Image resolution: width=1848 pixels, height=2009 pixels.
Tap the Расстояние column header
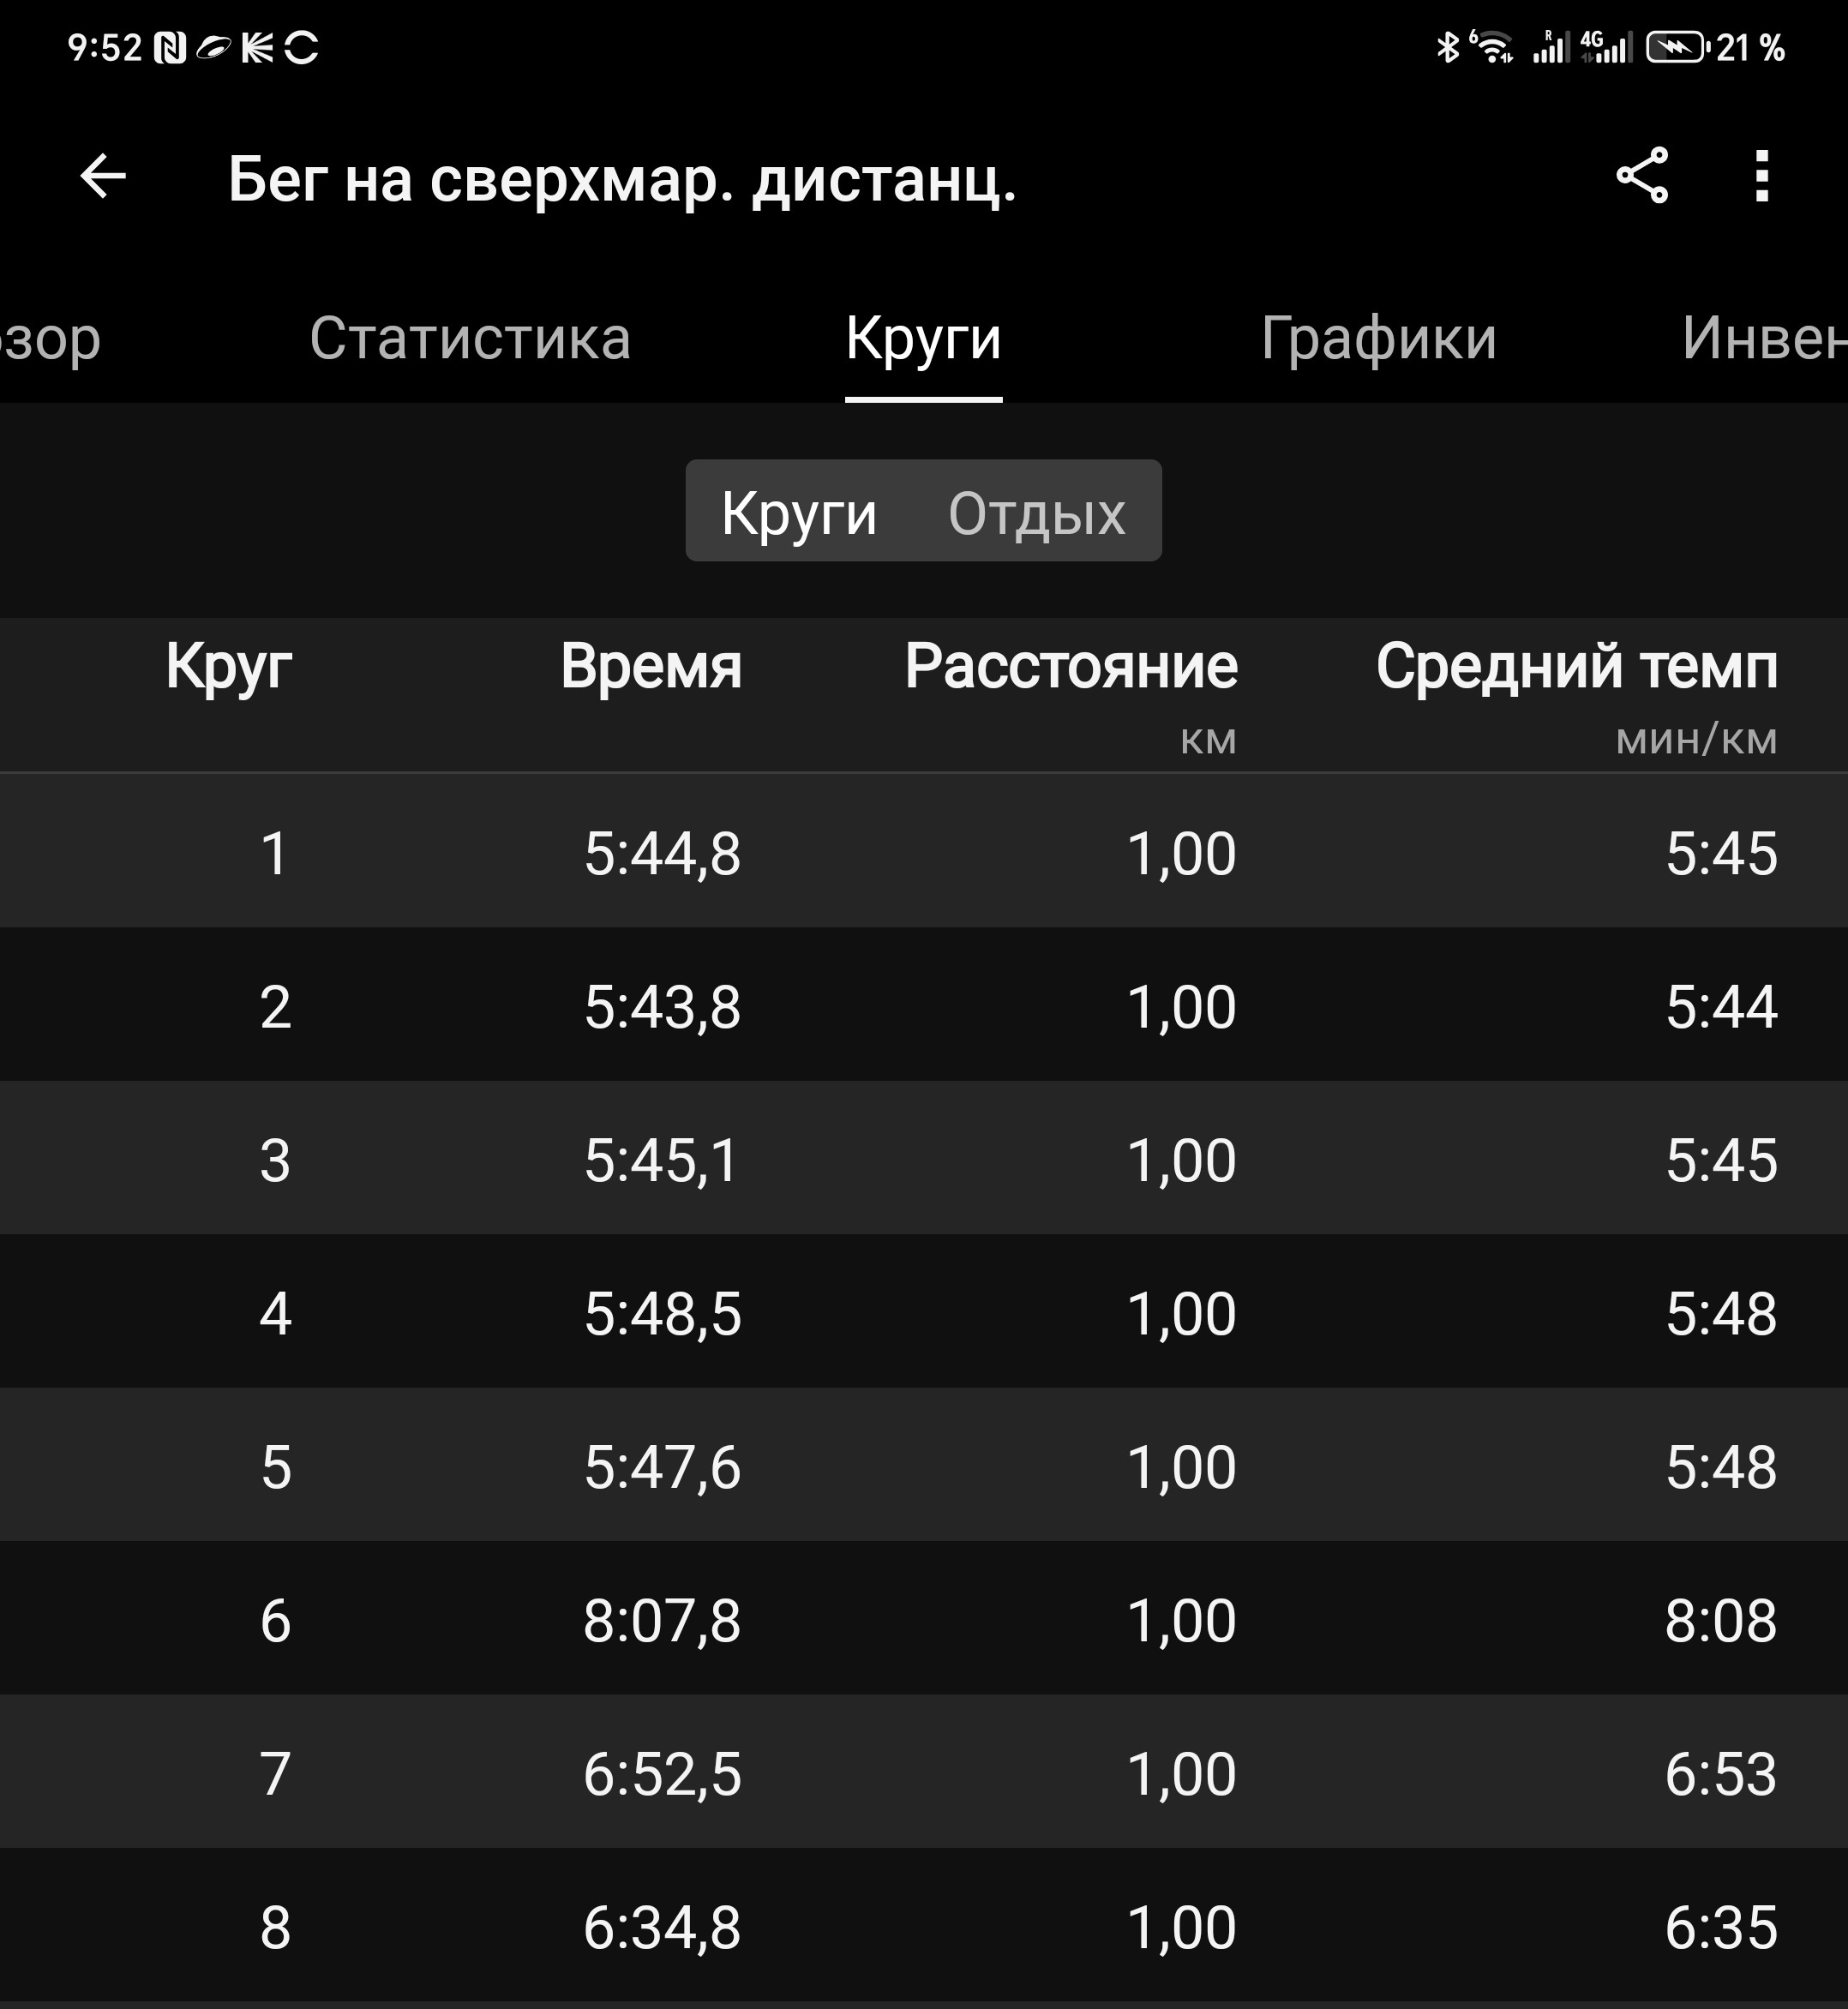click(1071, 666)
